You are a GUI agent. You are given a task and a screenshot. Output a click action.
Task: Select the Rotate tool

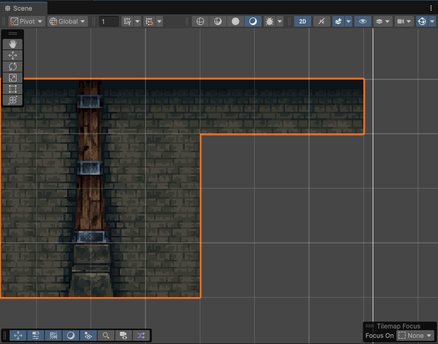13,67
